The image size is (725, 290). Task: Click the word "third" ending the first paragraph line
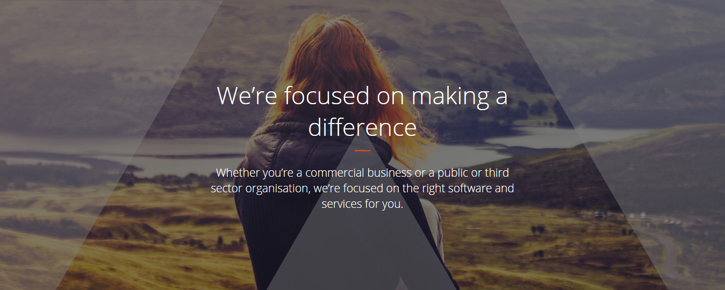[x=497, y=173]
